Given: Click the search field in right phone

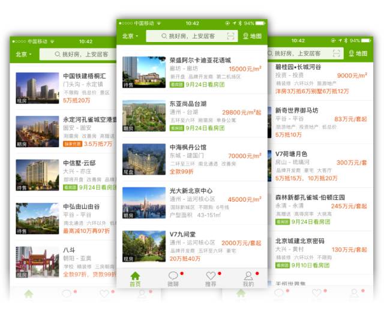Looking at the screenshot, I should [x=305, y=53].
